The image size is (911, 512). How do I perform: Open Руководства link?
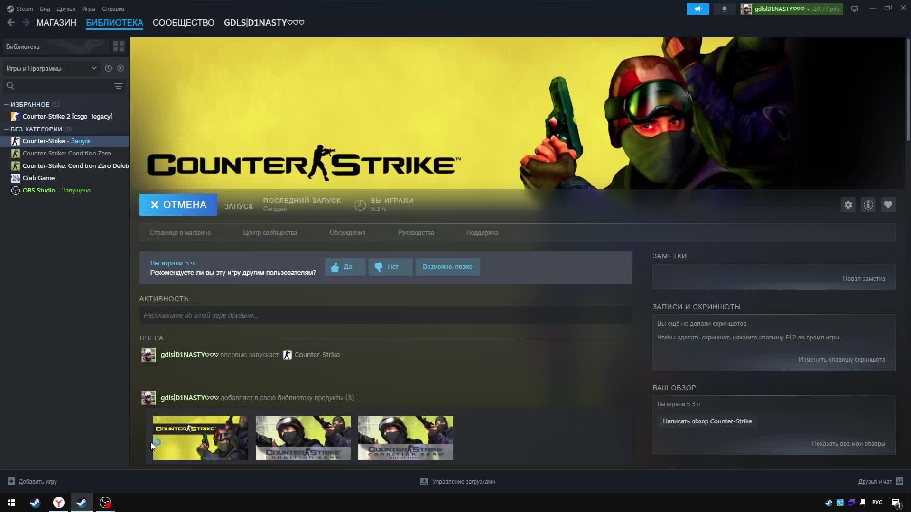(416, 233)
